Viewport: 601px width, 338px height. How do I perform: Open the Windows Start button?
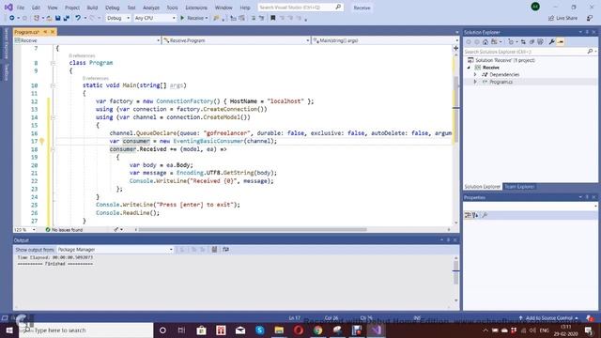[x=9, y=330]
